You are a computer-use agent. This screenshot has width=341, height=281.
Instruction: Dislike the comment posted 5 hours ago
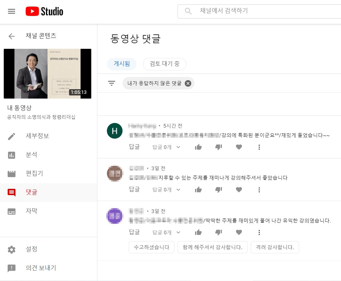coord(218,147)
